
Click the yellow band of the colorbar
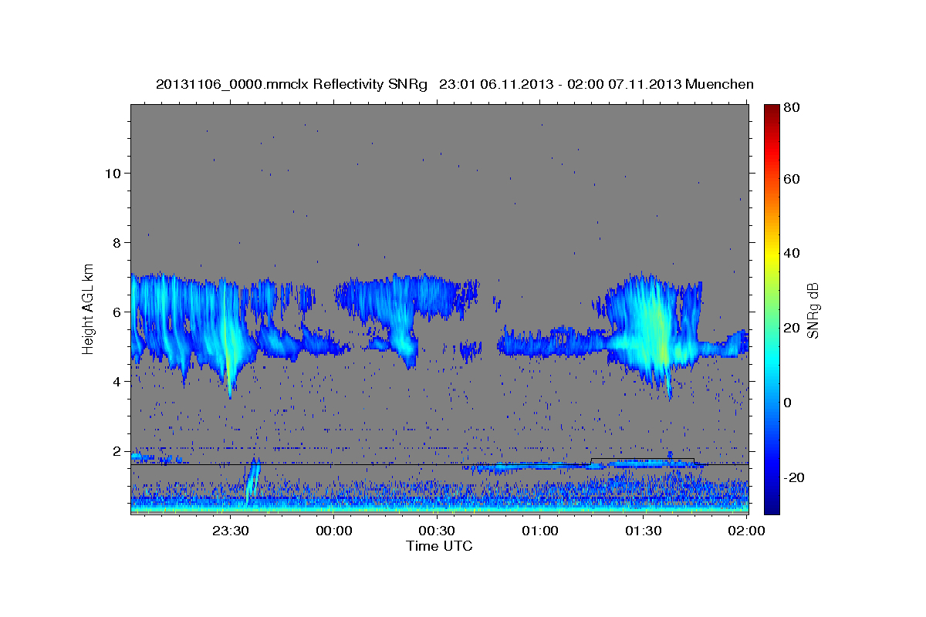pos(772,255)
